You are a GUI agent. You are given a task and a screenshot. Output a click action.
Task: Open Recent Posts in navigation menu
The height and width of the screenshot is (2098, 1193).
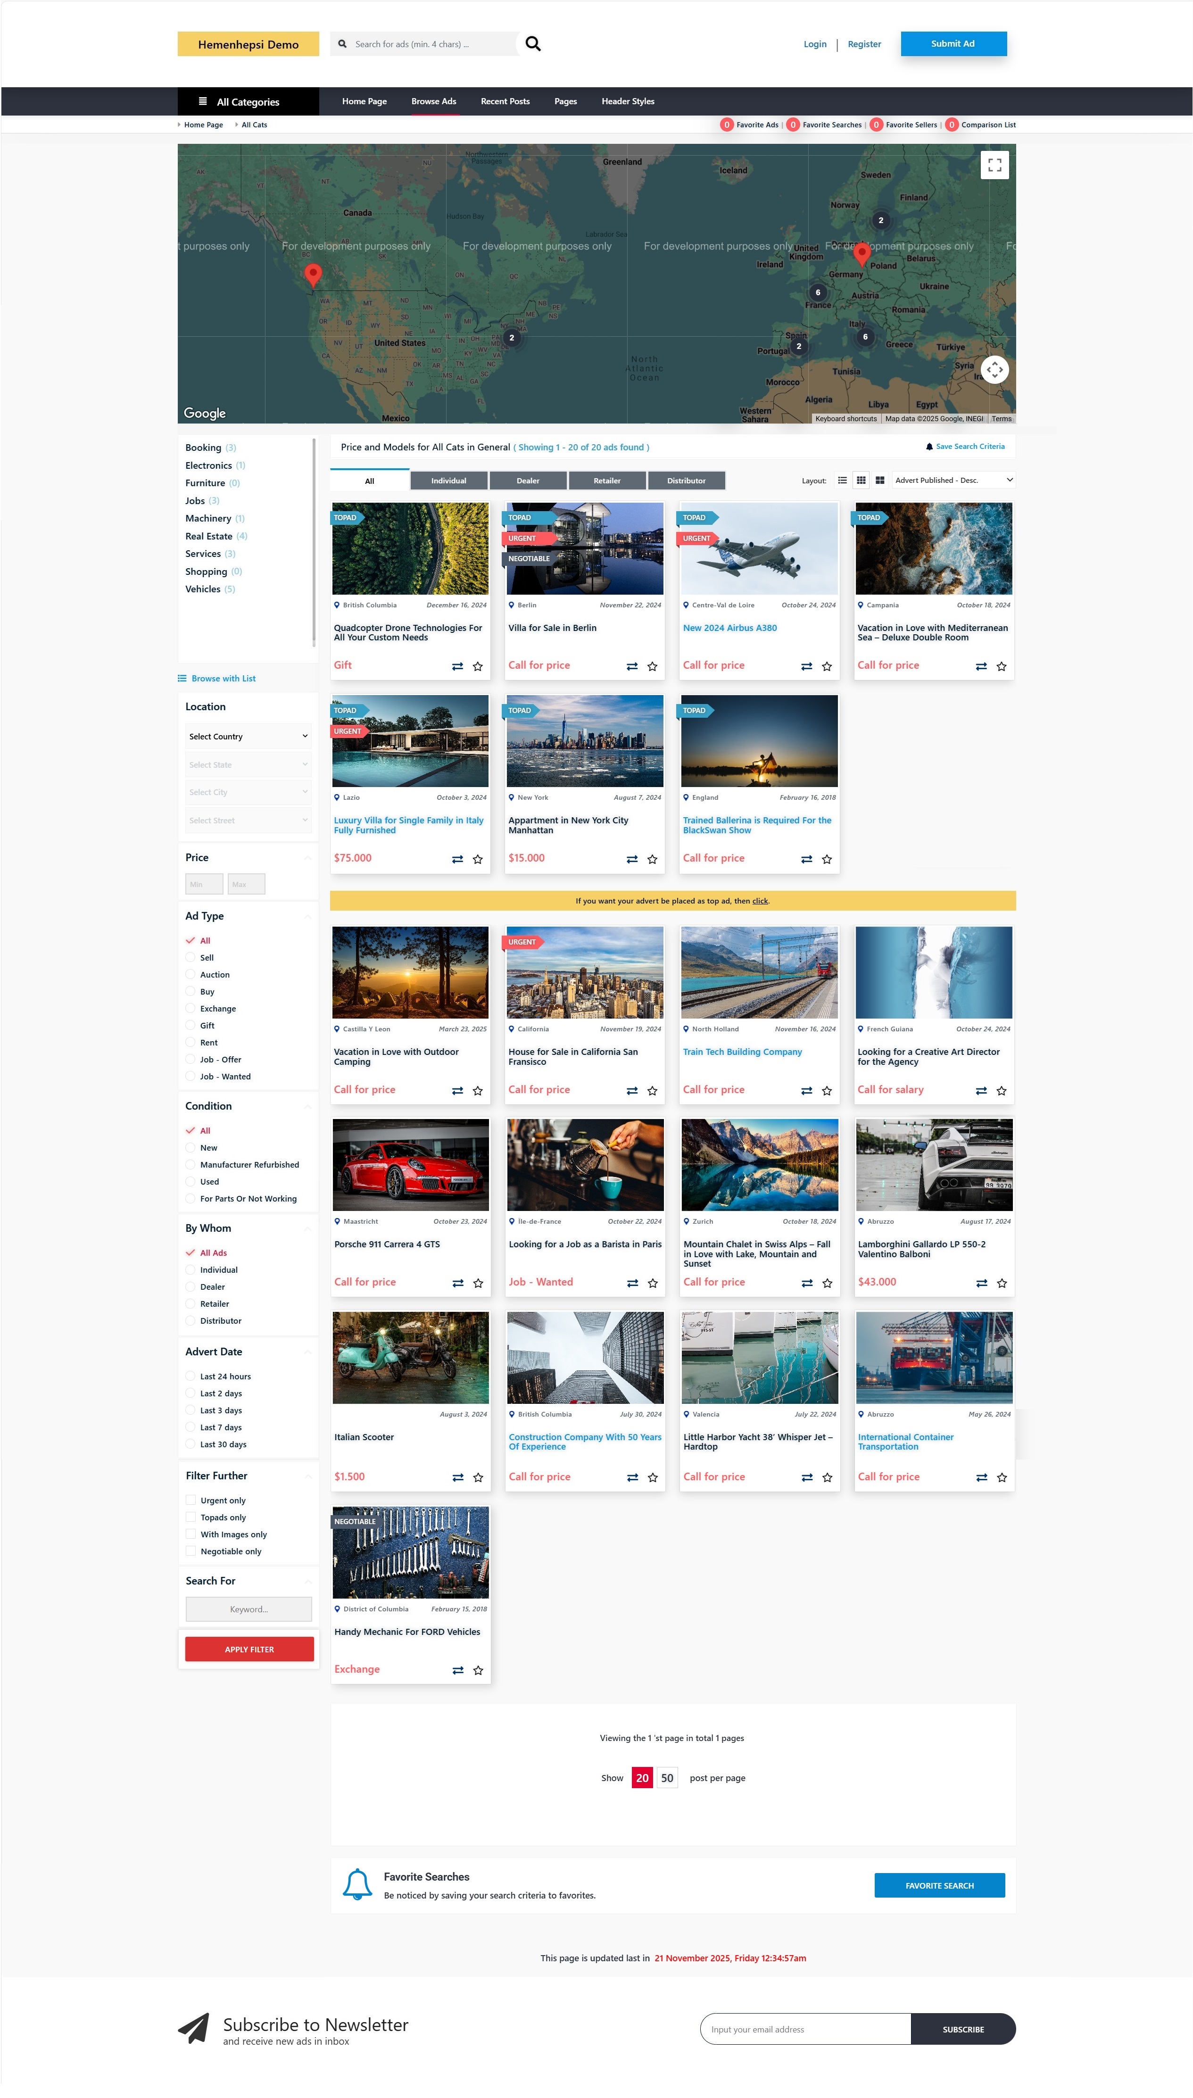[505, 101]
